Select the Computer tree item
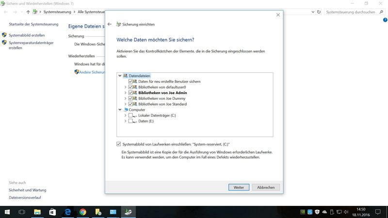This screenshot has width=388, height=218. click(137, 110)
